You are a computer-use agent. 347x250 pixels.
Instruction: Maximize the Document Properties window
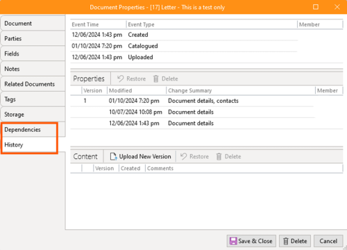click(x=316, y=7)
